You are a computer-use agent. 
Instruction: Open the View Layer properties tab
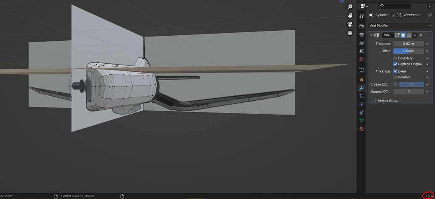coord(361,43)
